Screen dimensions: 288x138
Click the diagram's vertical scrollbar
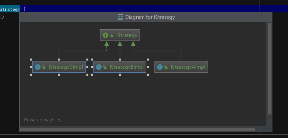point(270,69)
